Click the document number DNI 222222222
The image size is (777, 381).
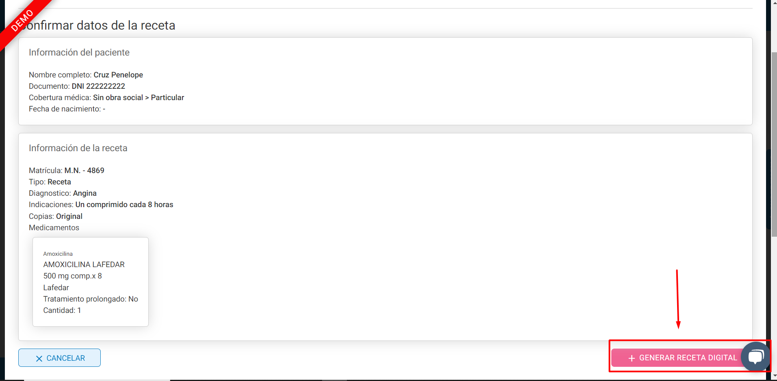click(98, 86)
